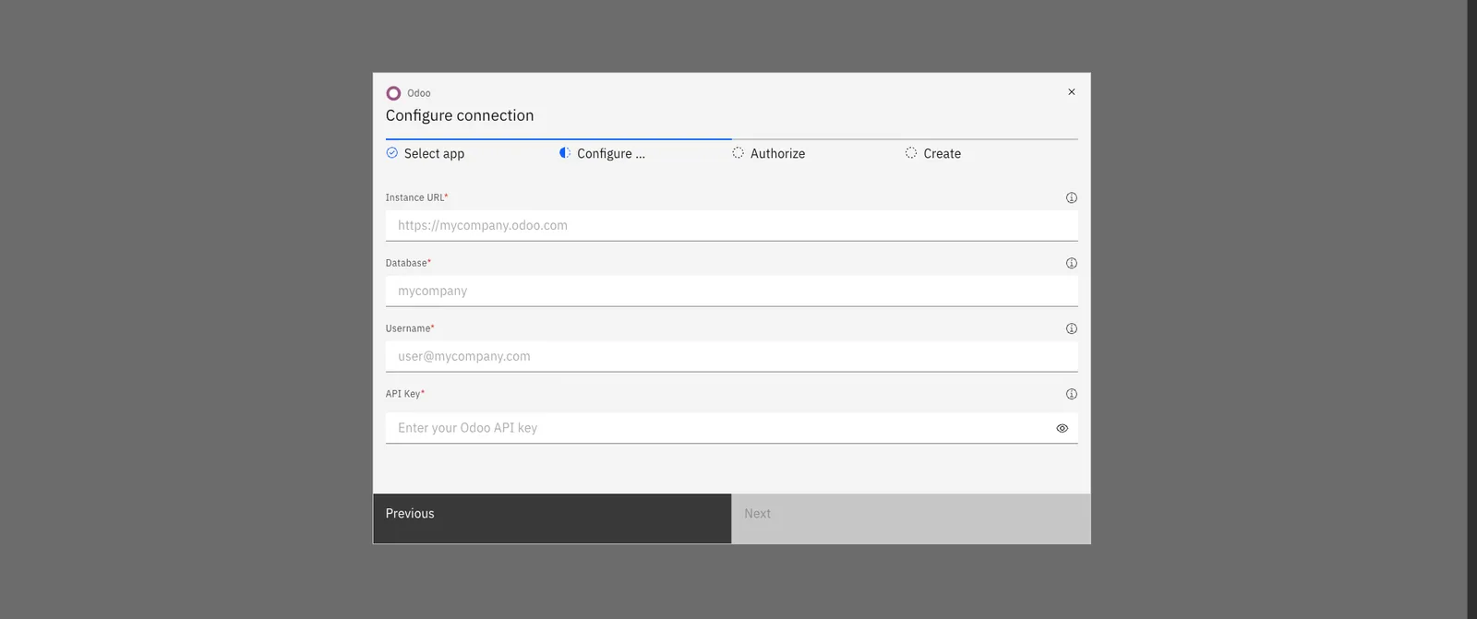Show info for Database field
The width and height of the screenshot is (1477, 619).
coord(1071,263)
